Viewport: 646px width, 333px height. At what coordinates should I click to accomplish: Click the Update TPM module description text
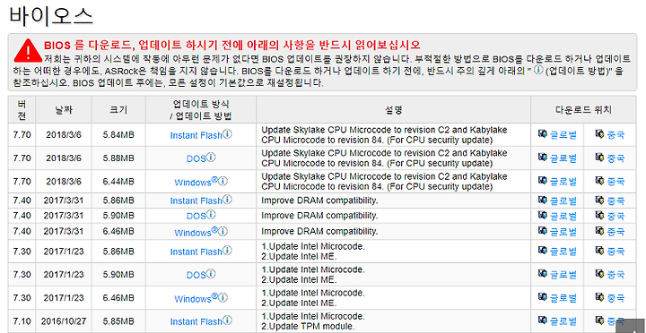308,327
